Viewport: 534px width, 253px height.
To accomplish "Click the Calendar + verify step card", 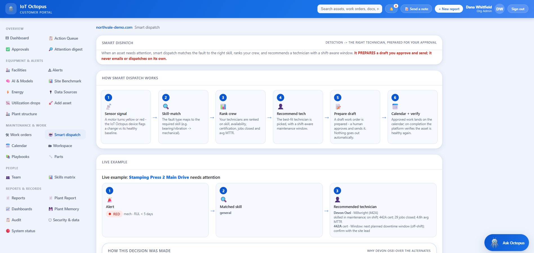I will point(413,117).
